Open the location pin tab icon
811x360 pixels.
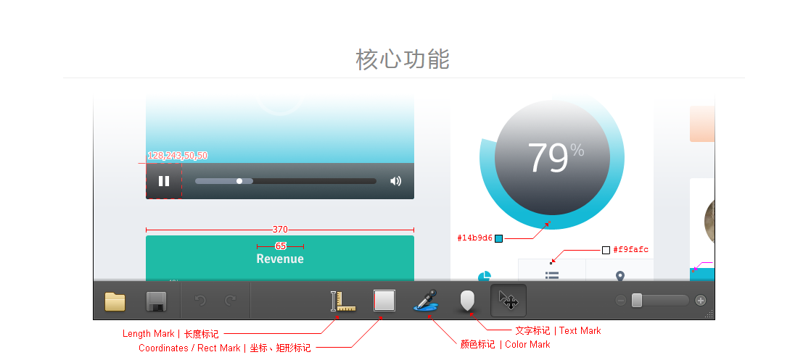coord(620,276)
